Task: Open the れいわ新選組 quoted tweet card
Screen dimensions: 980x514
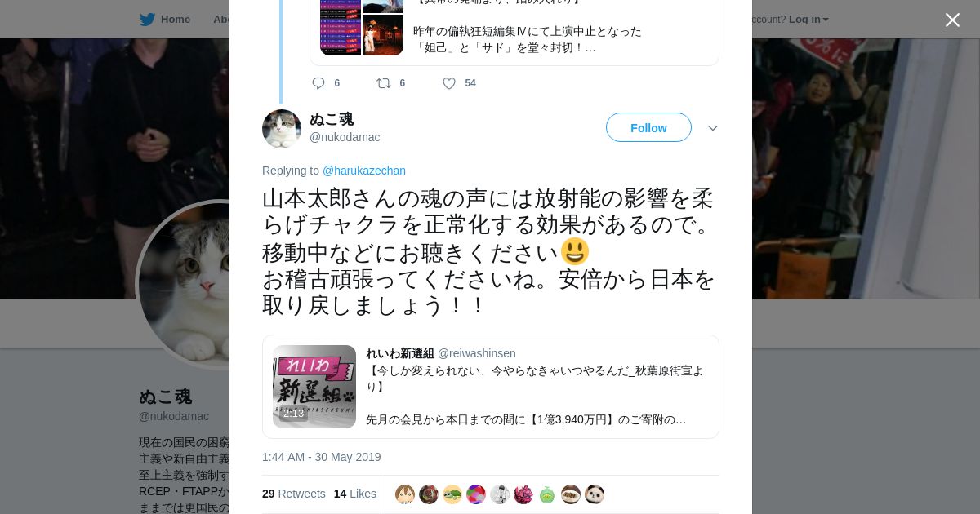Action: (491, 387)
